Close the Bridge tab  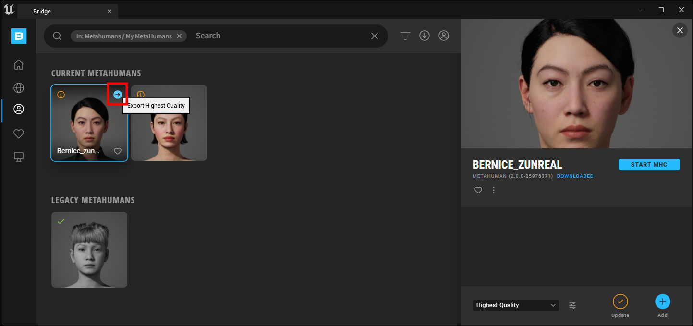click(x=109, y=11)
